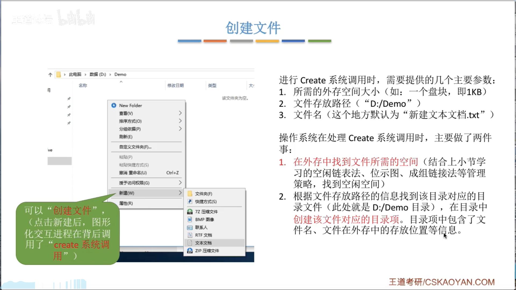The width and height of the screenshot is (516, 290).
Task: Click the 修改日期 column header
Action: tap(175, 85)
